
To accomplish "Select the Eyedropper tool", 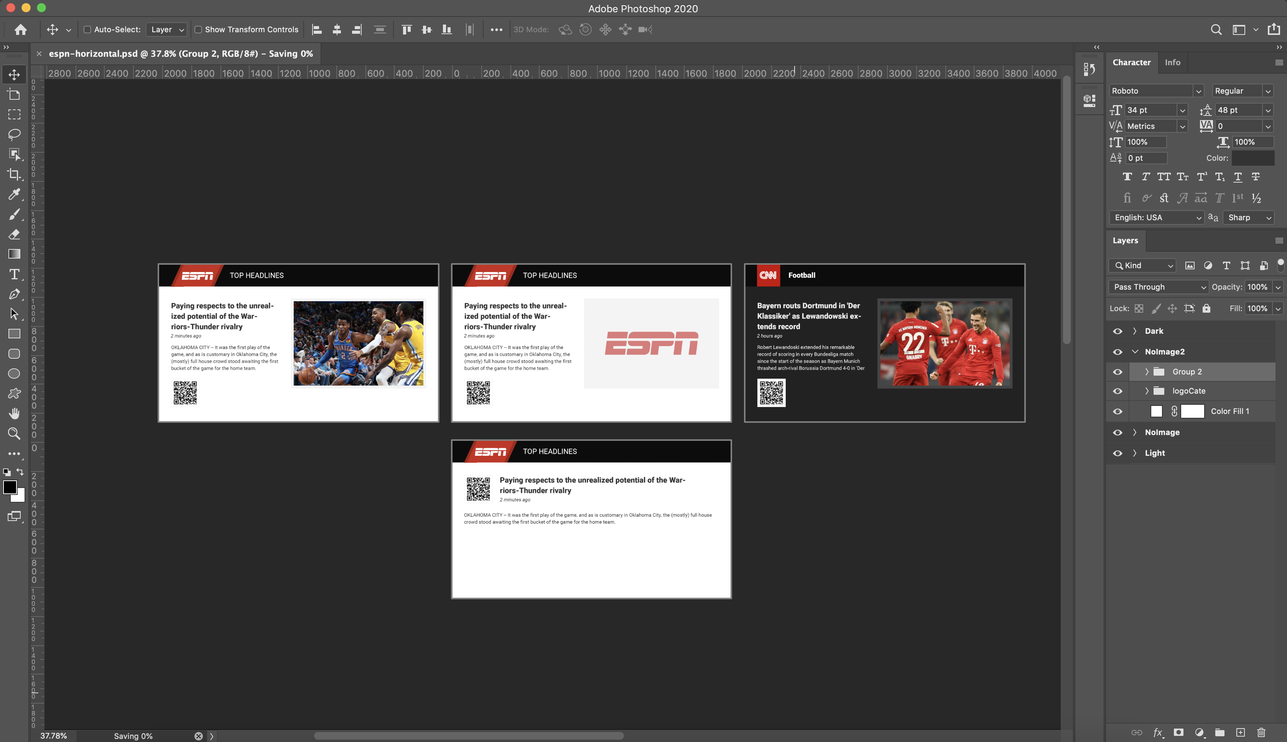I will coord(13,194).
